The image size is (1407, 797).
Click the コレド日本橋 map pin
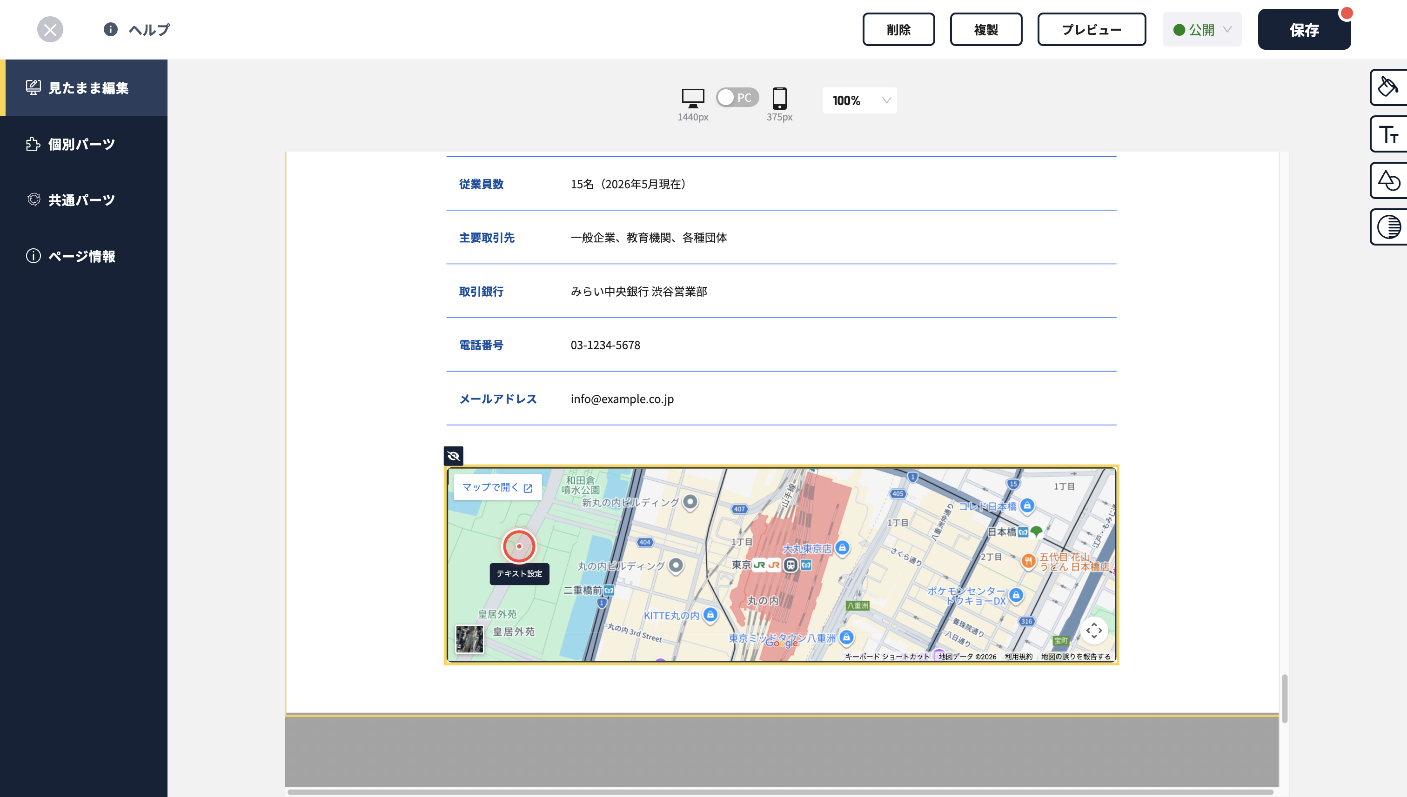click(x=1027, y=505)
